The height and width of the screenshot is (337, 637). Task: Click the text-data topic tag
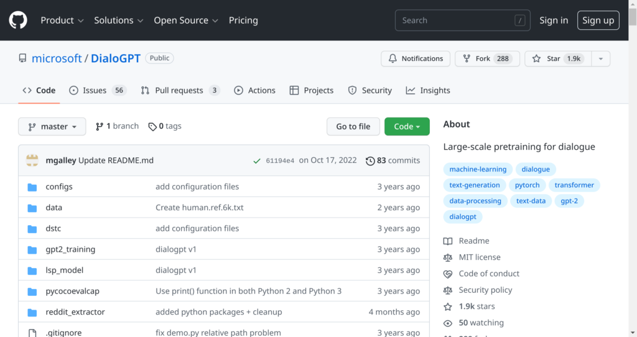[x=531, y=201]
